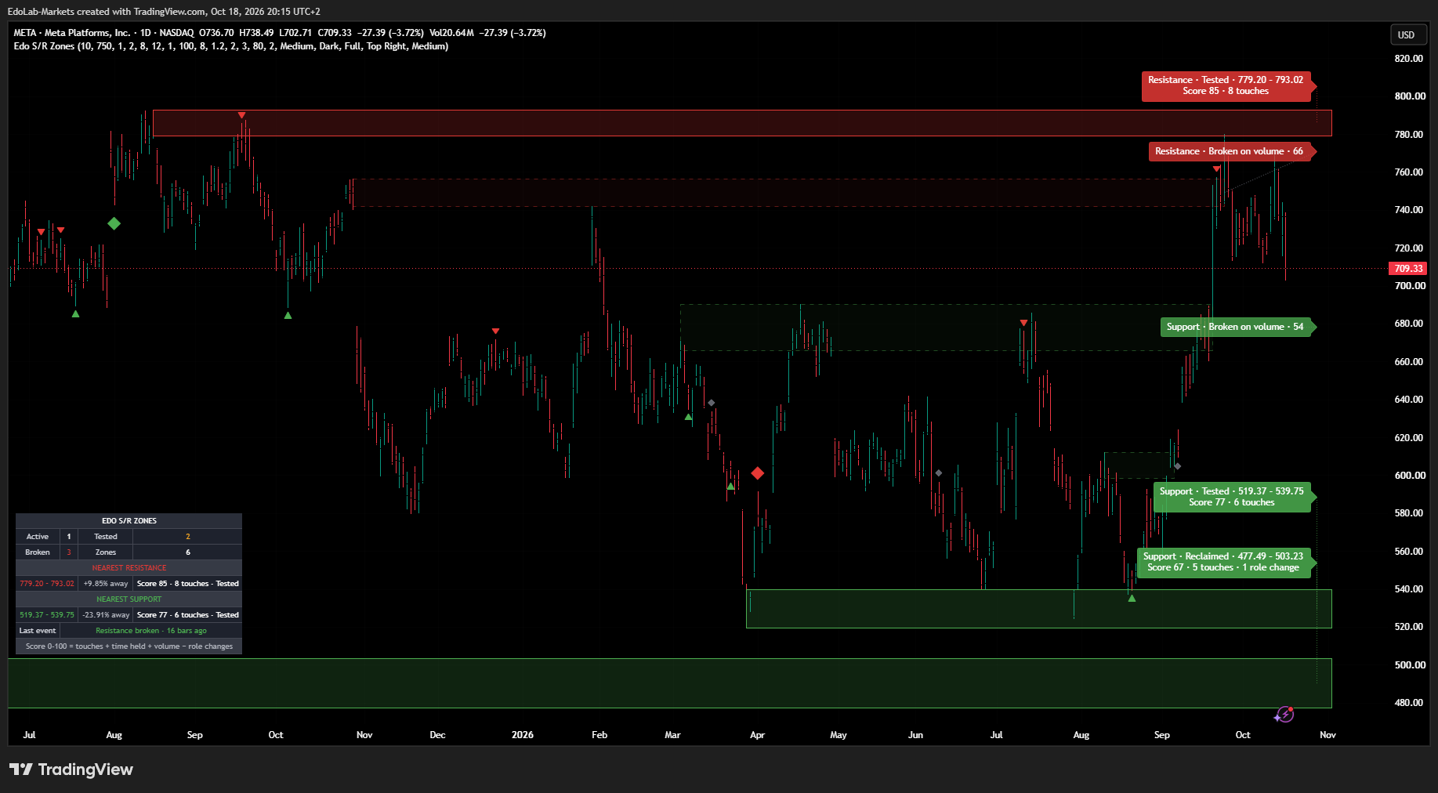Click the 'NEAREST SUPPORT' table row

pos(129,599)
